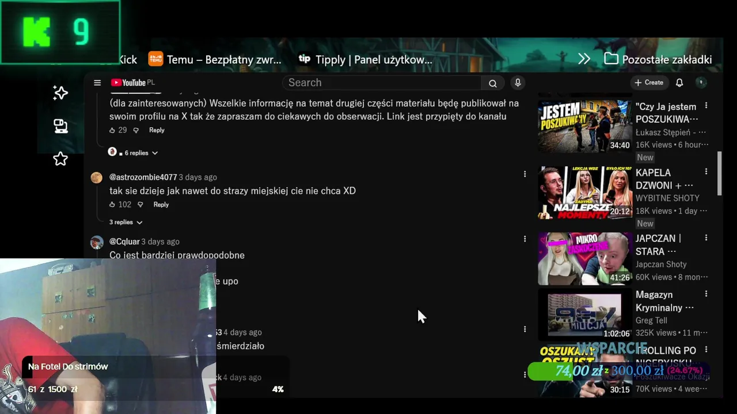Open options for "Czy Ja jestem POSZUKIWA" video

click(x=706, y=106)
